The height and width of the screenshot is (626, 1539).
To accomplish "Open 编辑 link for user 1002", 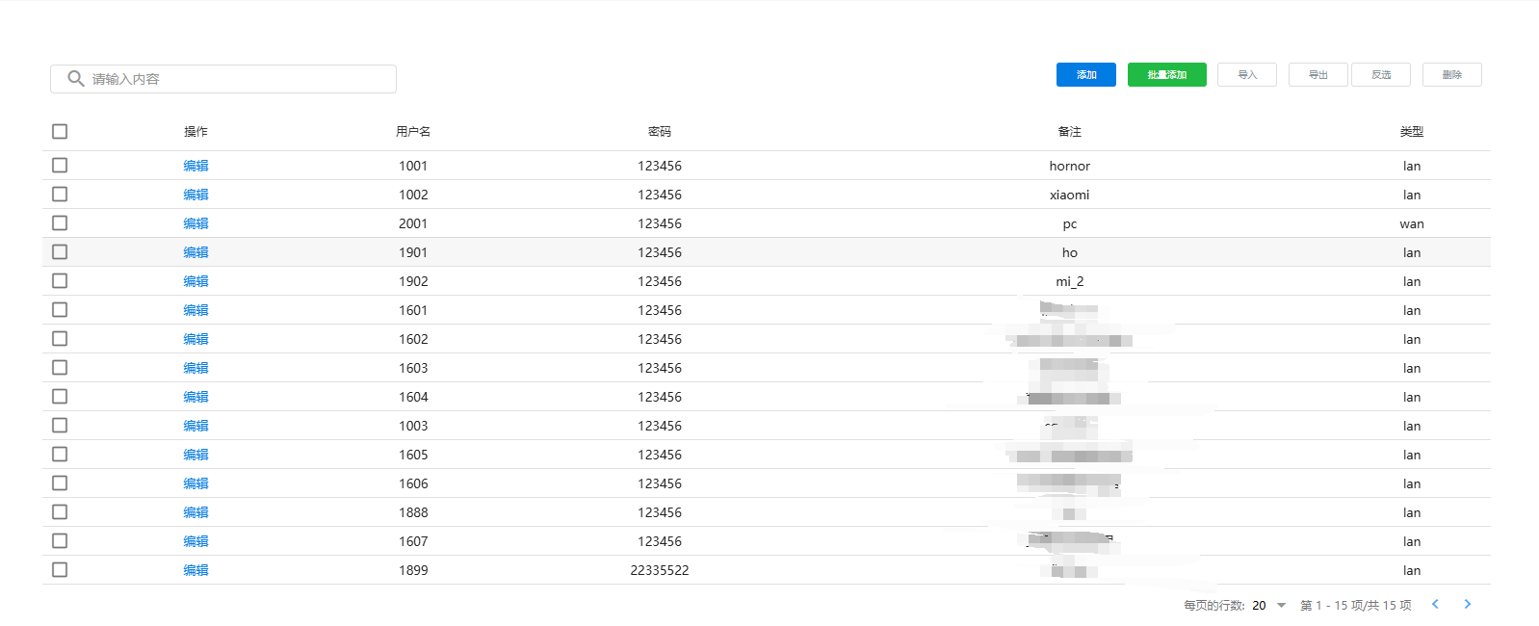I will (x=196, y=195).
